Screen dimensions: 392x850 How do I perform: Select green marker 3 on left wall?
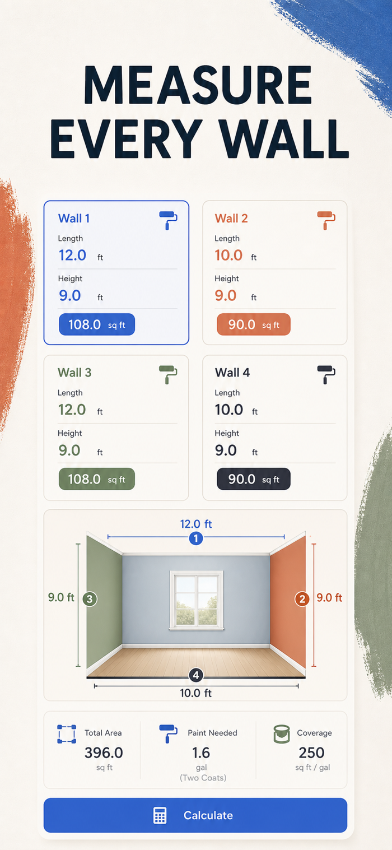pyautogui.click(x=90, y=599)
